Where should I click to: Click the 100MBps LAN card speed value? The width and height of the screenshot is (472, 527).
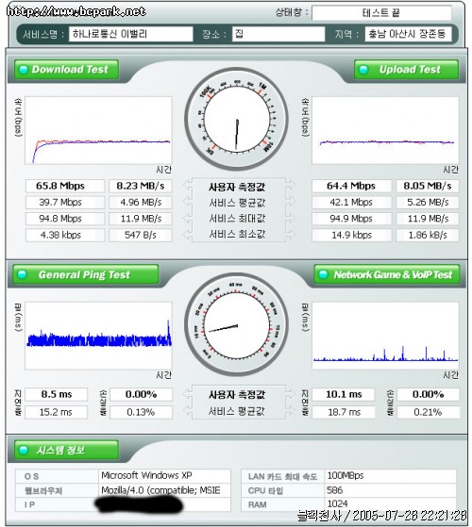tap(346, 475)
